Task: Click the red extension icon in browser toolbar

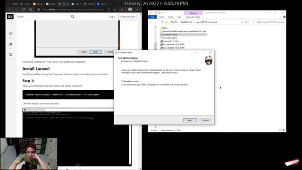Action: pos(122,9)
